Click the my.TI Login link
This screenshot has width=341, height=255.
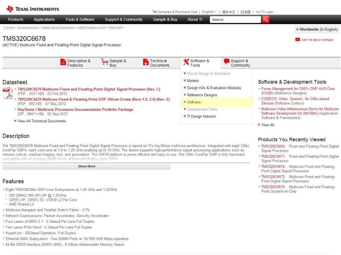264,12
